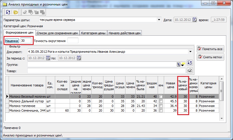Expand the Параметры даты dropdown

(x=159, y=20)
